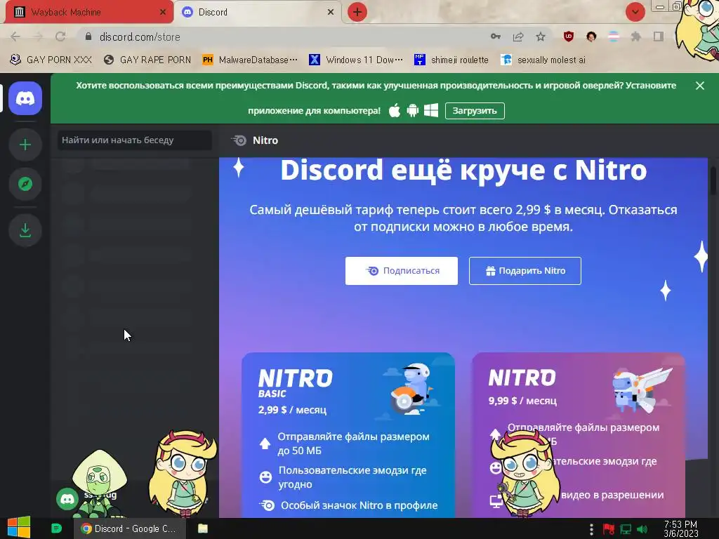Click the text 'до 50 МБ'
This screenshot has height=539, width=719.
point(299,451)
